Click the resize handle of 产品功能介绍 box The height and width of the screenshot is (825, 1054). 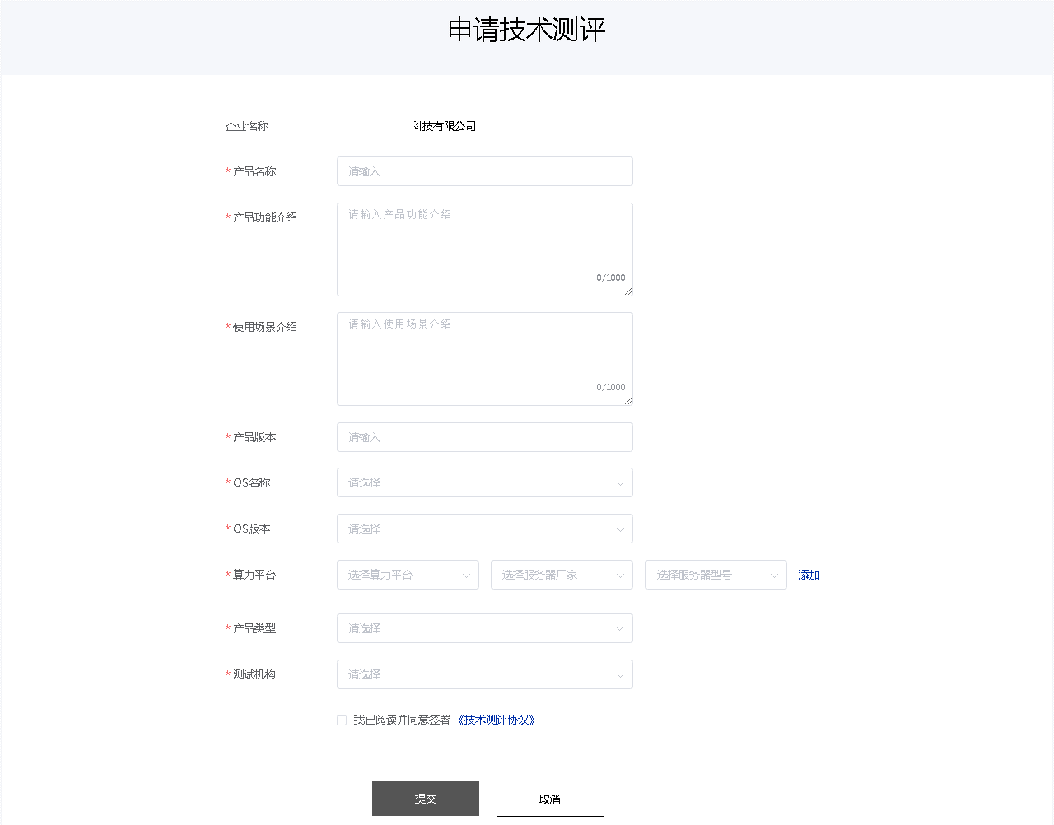coord(628,291)
